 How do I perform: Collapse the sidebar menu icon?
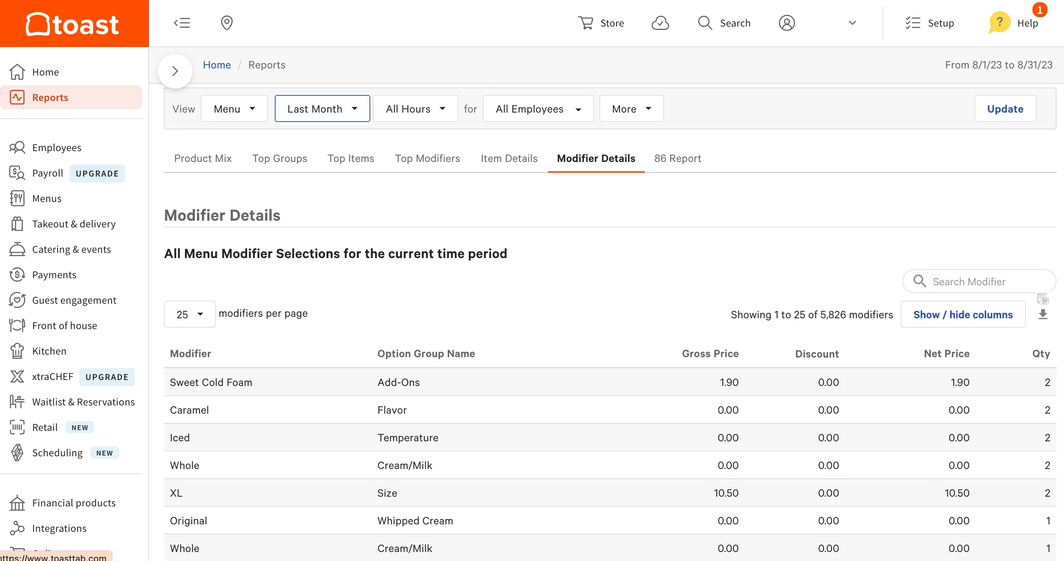click(182, 23)
